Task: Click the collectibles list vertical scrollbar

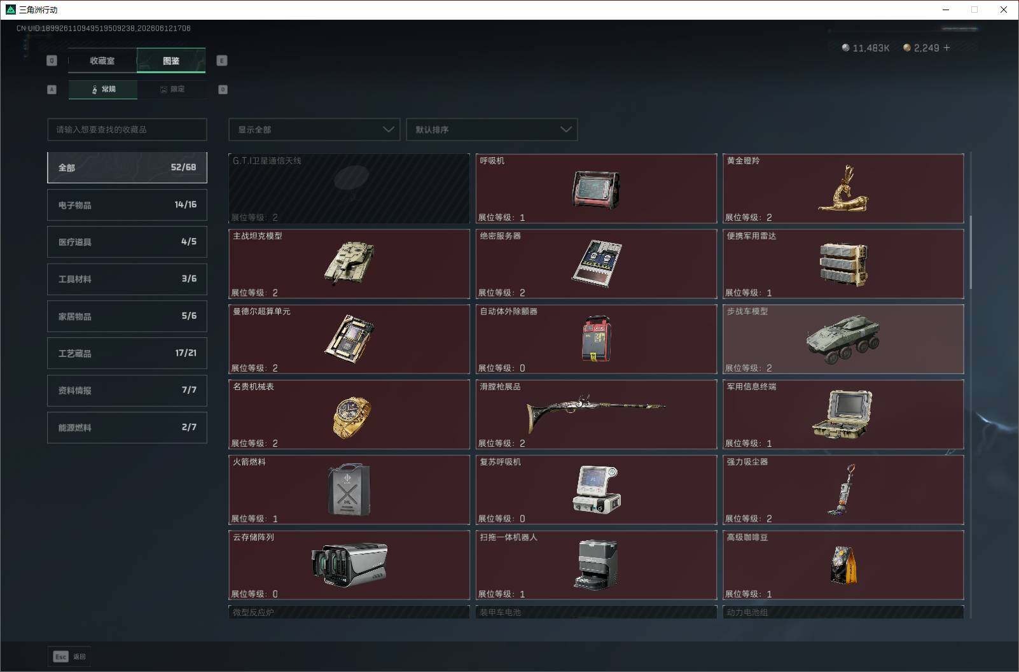Action: click(x=971, y=252)
